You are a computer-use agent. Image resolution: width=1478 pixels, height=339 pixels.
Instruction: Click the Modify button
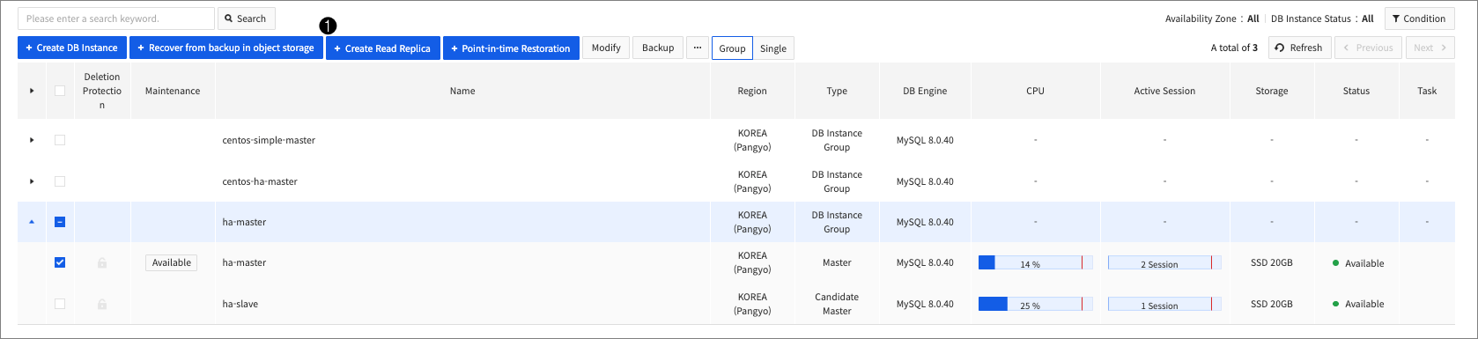[606, 48]
